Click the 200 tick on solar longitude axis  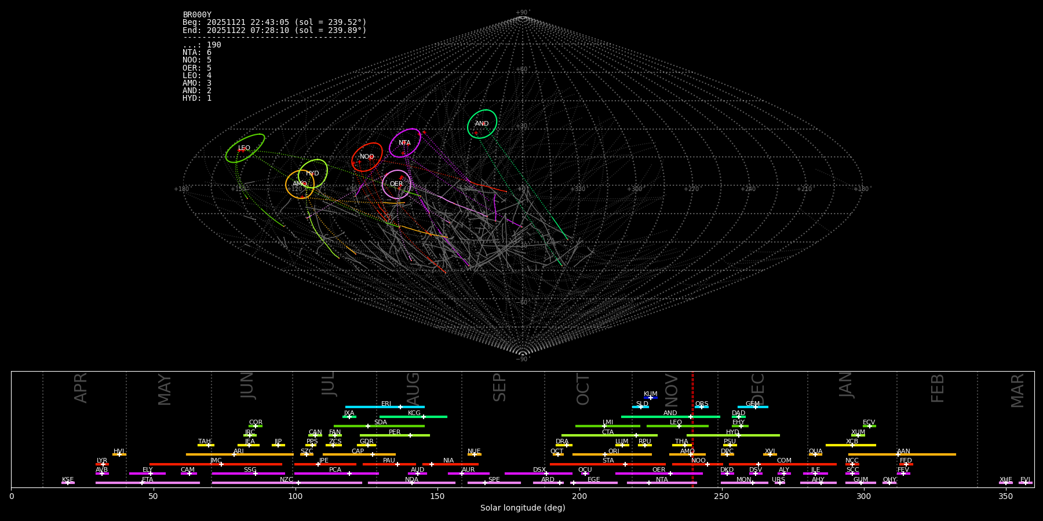(x=579, y=496)
